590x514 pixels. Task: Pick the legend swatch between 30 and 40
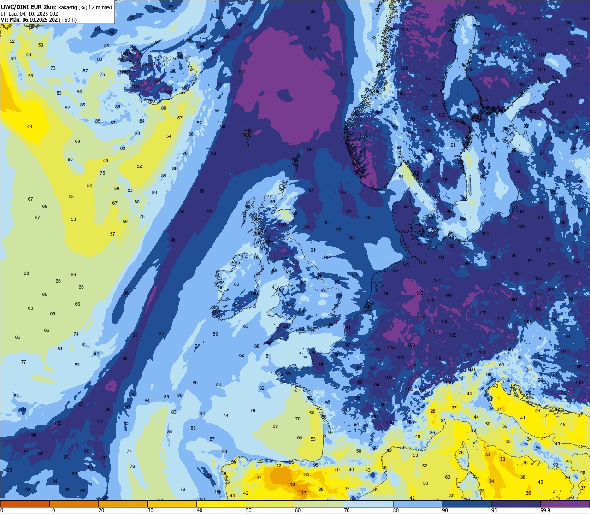point(172,503)
